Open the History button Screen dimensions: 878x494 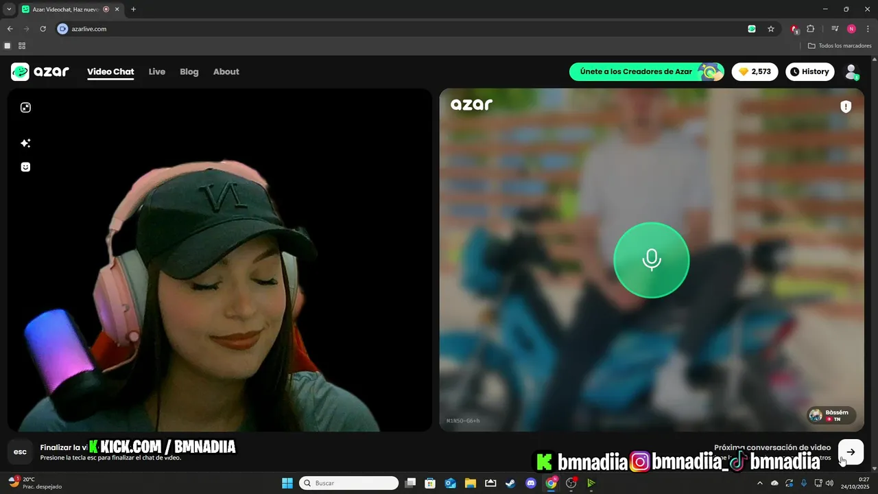(x=809, y=71)
